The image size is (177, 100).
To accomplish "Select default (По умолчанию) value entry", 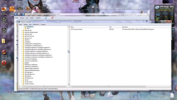I will coord(77,29).
